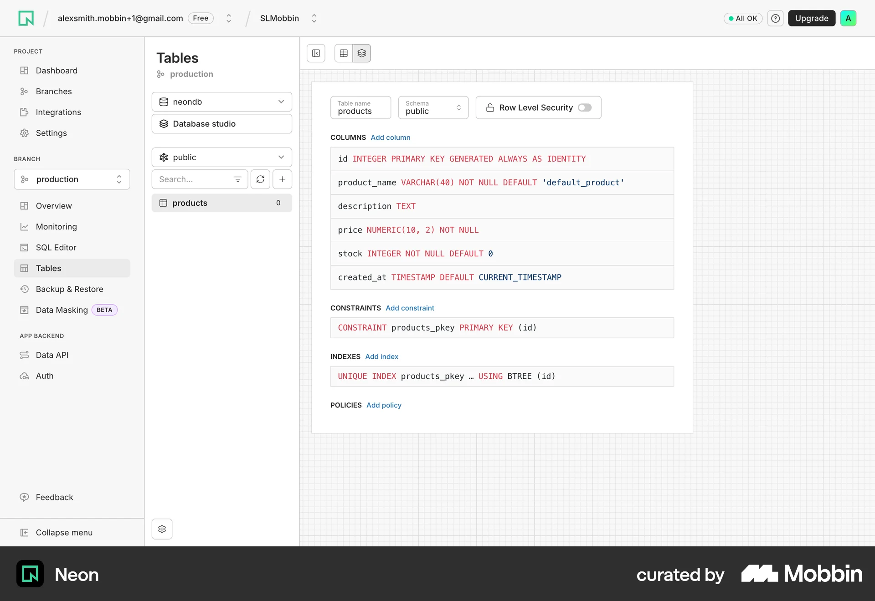Go to Dashboard
The image size is (875, 601).
[x=57, y=71]
